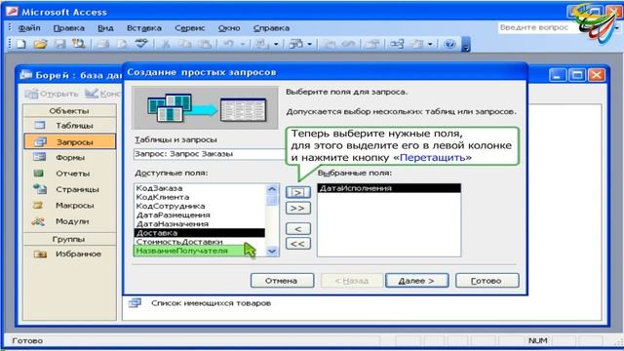624x351 pixels.
Task: Click the File Search toolbar icon
Action: 78,44
